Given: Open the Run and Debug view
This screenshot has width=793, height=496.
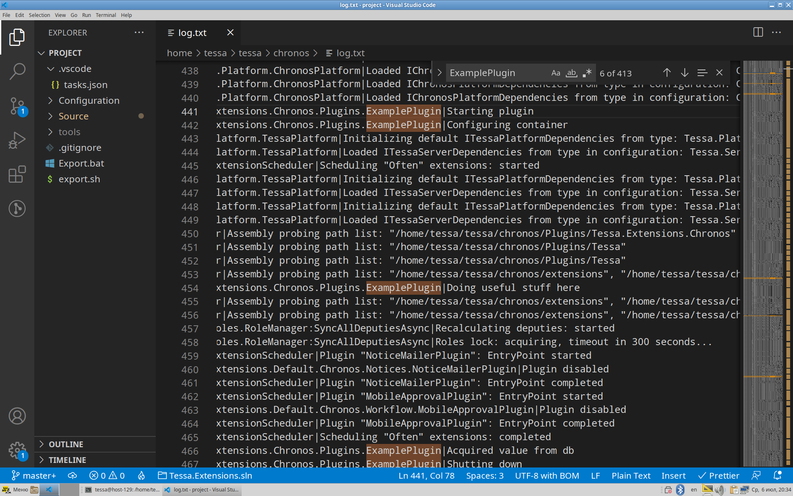Looking at the screenshot, I should (x=17, y=140).
